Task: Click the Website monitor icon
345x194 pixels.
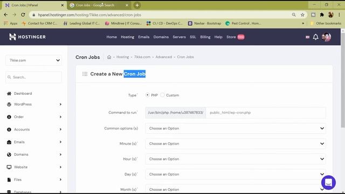Action: pyautogui.click(x=9, y=167)
